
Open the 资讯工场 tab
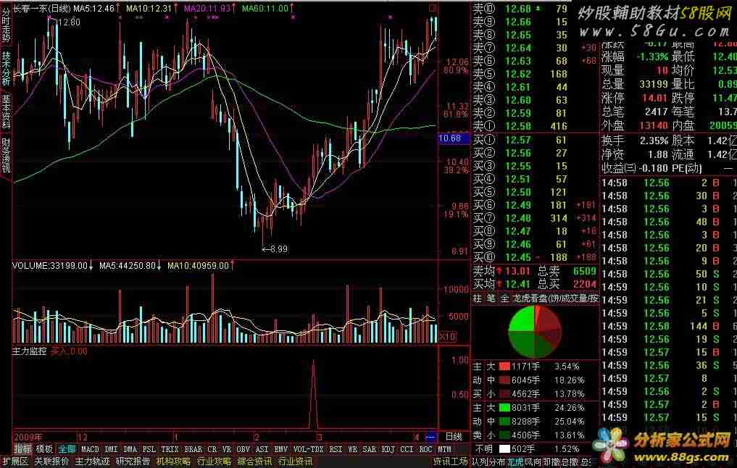coord(450,462)
